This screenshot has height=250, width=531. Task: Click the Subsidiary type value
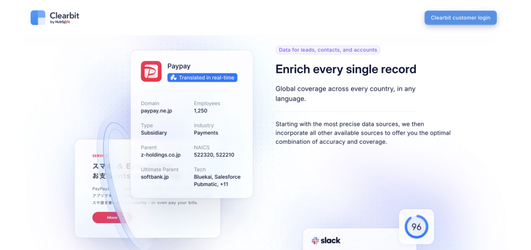coord(153,133)
